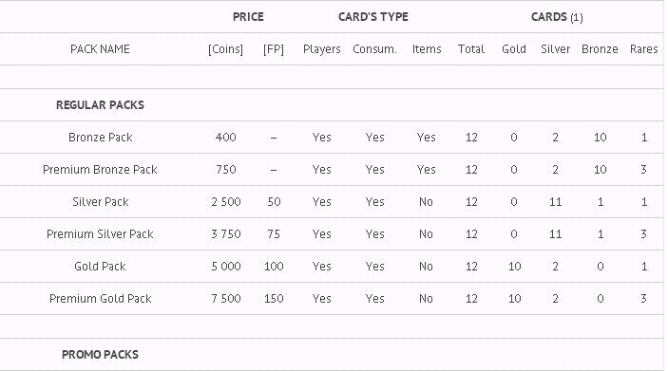Click the PACK NAME column header
The height and width of the screenshot is (371, 668).
100,49
